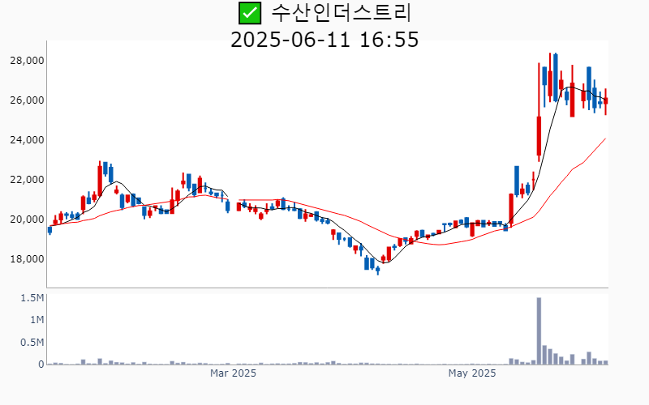Screen dimensions: 649x405
Task: Click the 0 volume axis label
Action: coord(41,364)
